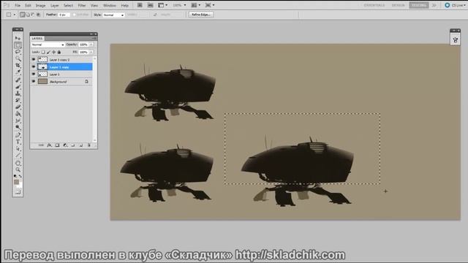Select the Rectangular Marquee tool
468x263 pixels.
18,45
